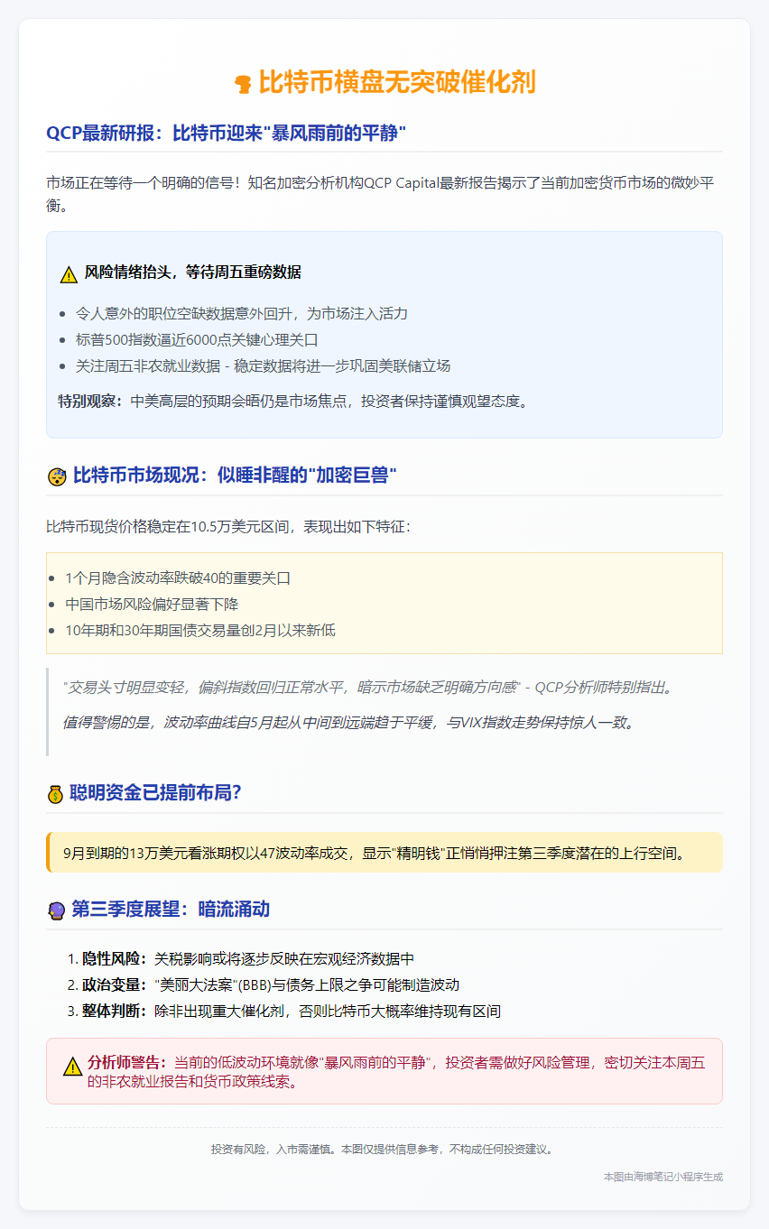Click the disclaimer 投资有风险，入市需谨慎

pos(384,1149)
